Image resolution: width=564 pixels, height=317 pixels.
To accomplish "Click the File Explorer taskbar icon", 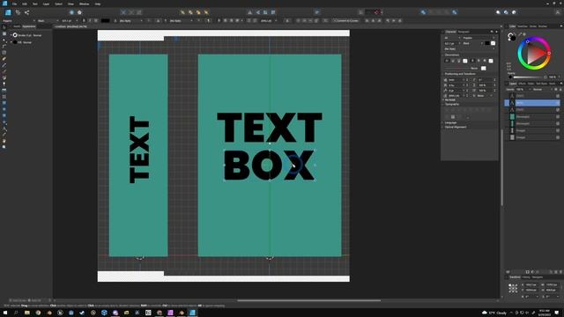I will pyautogui.click(x=27, y=313).
